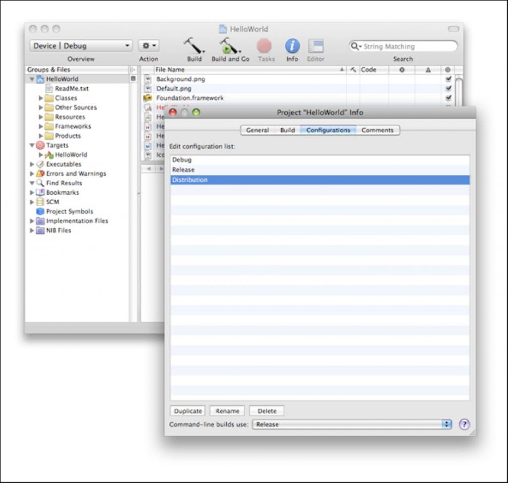
Task: Select the Project Symbols cube icon
Action: pos(40,211)
